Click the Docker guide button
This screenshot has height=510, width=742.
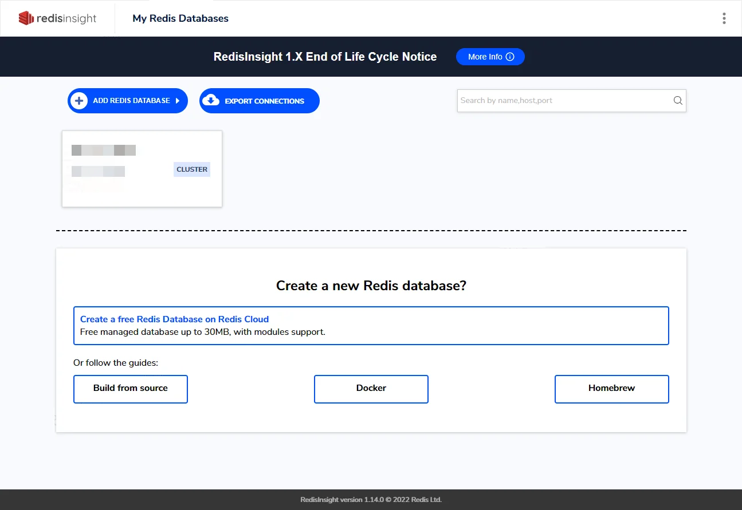371,389
